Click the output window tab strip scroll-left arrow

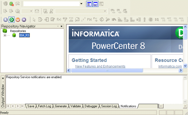pos(161,106)
